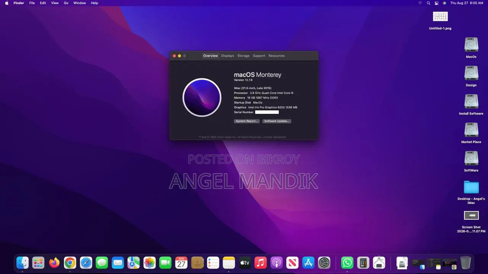Start FaceTime from the Dock
The image size is (488, 274).
click(x=165, y=263)
